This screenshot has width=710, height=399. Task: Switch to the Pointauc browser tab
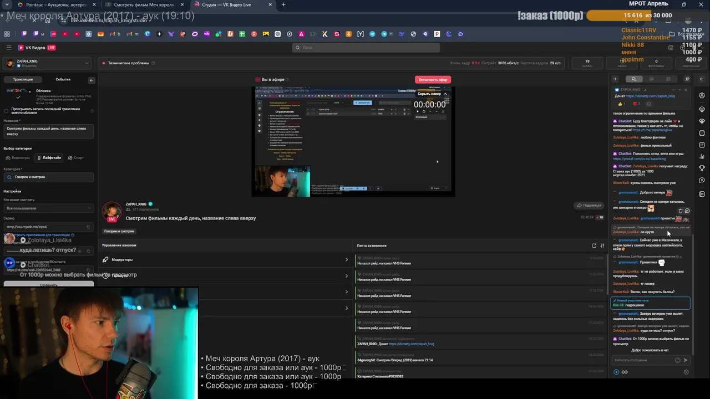pyautogui.click(x=55, y=4)
